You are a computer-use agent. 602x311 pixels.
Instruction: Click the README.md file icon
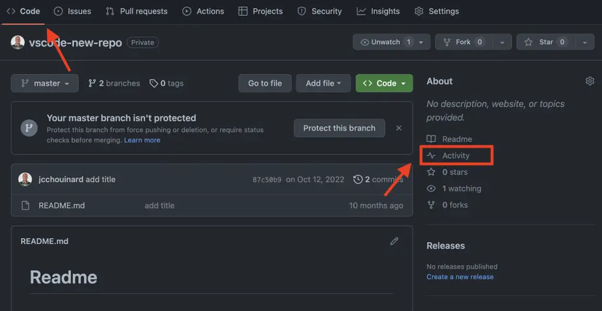[x=25, y=206]
